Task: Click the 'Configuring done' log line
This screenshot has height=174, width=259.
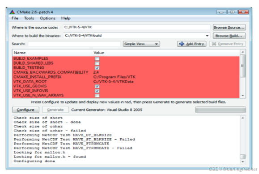Action: pos(34,161)
